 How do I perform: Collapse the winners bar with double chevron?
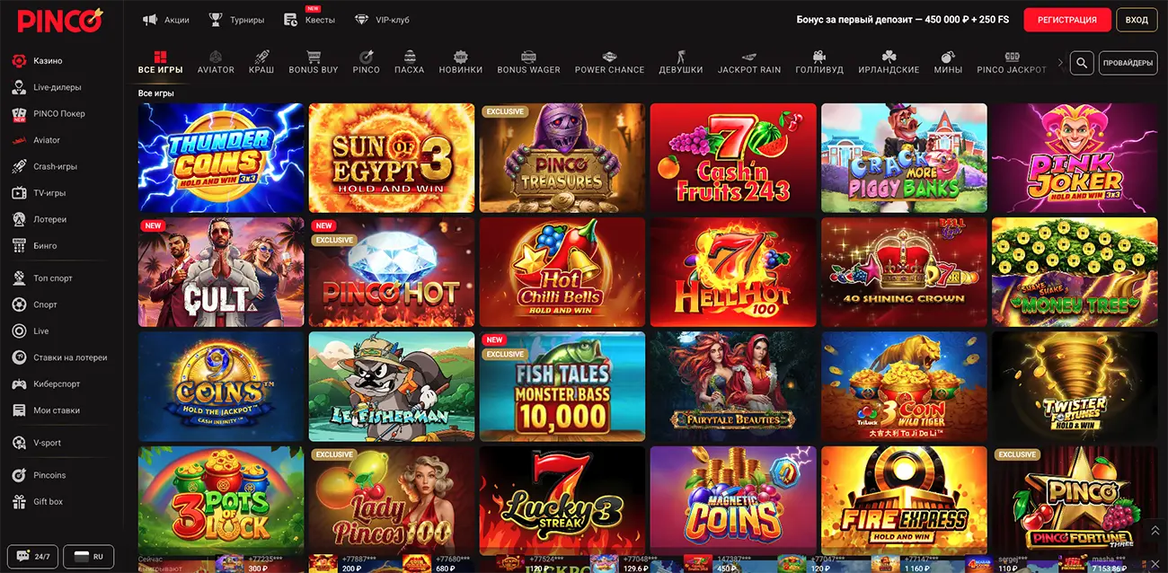click(x=1155, y=531)
